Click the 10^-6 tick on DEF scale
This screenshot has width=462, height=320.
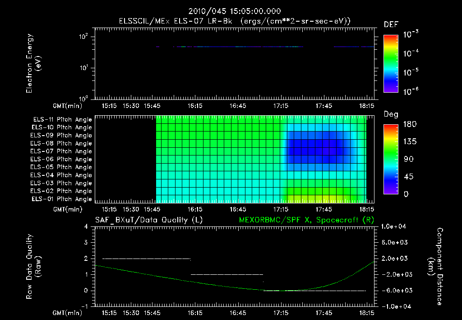coord(411,91)
